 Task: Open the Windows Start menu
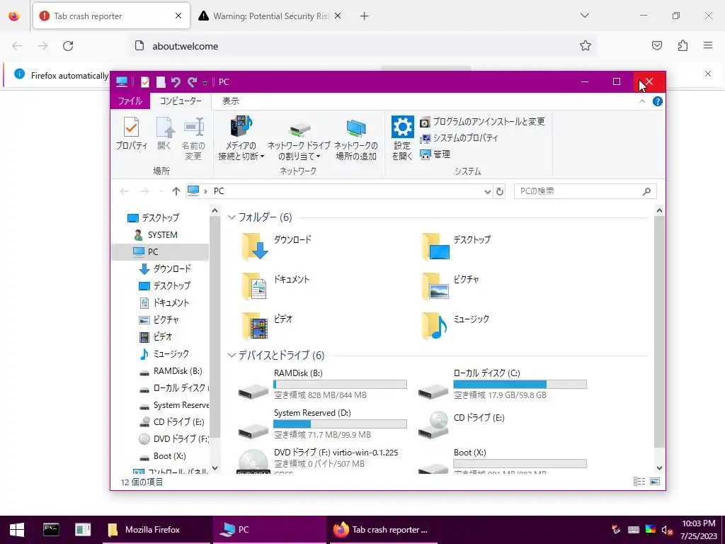[x=17, y=530]
